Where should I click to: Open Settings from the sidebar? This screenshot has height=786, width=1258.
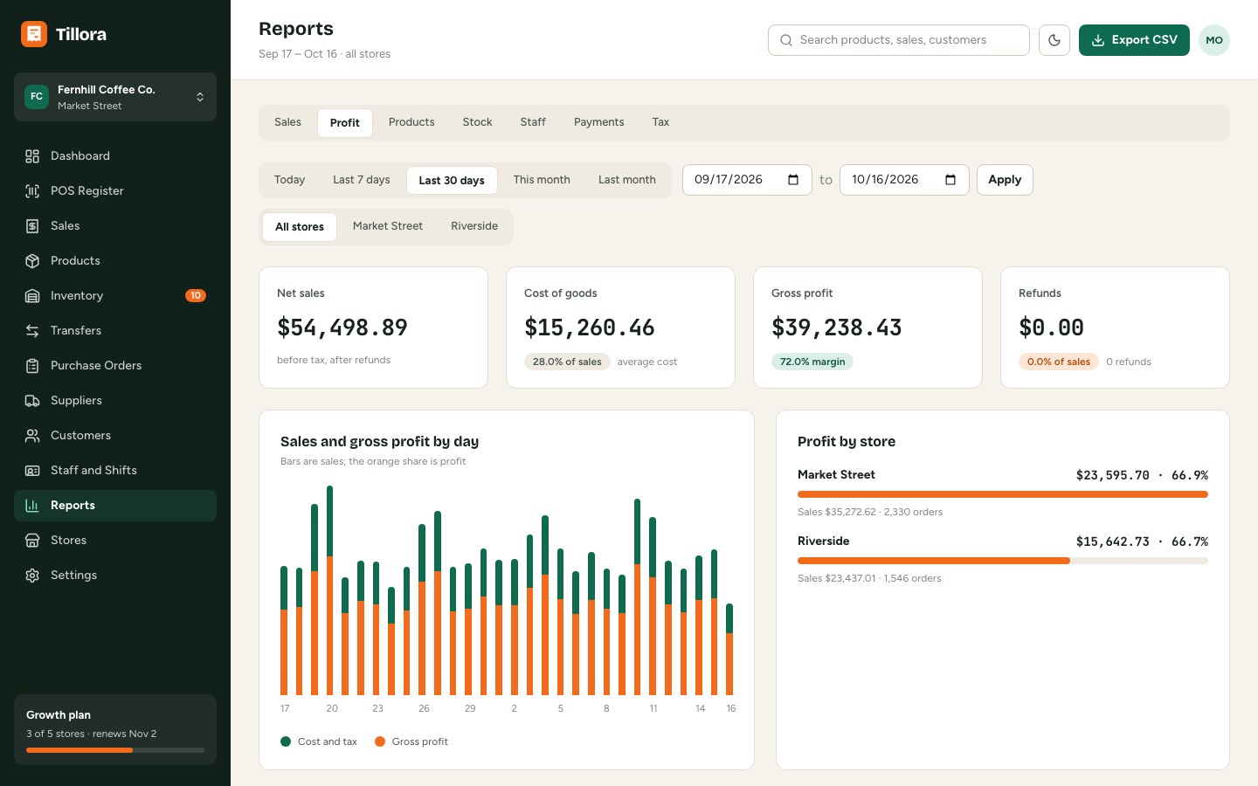tap(115, 576)
